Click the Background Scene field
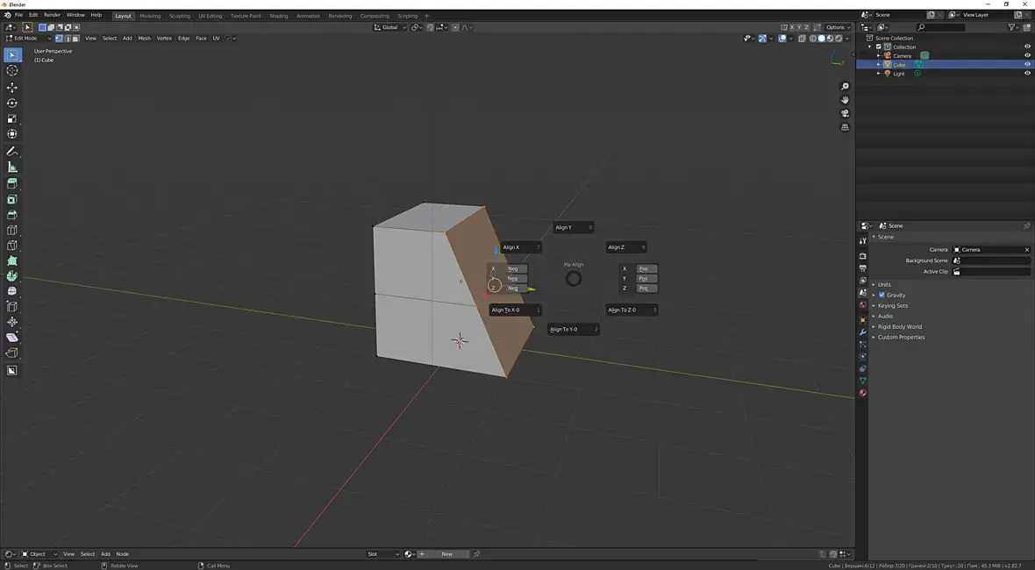Image resolution: width=1035 pixels, height=570 pixels. point(991,260)
